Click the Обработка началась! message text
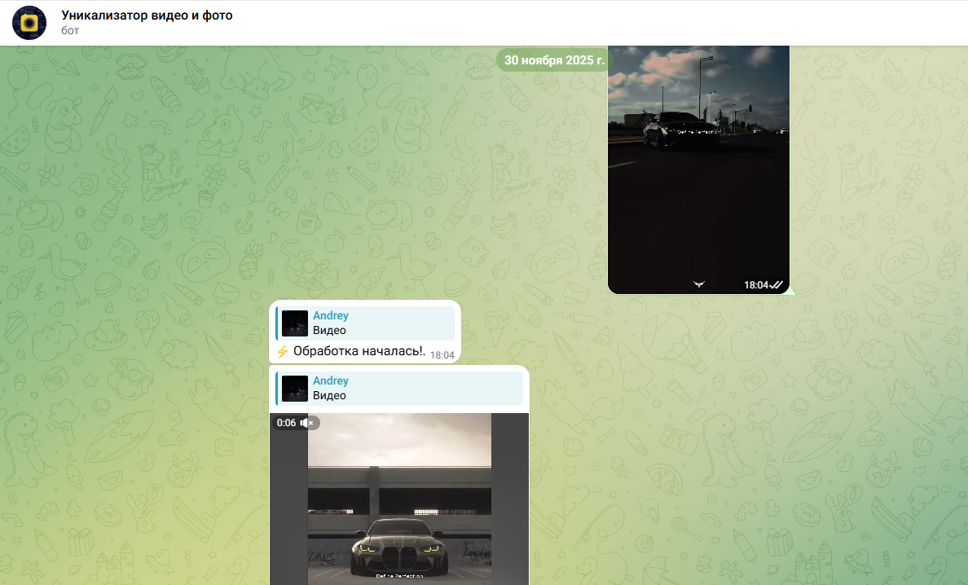 tap(359, 351)
